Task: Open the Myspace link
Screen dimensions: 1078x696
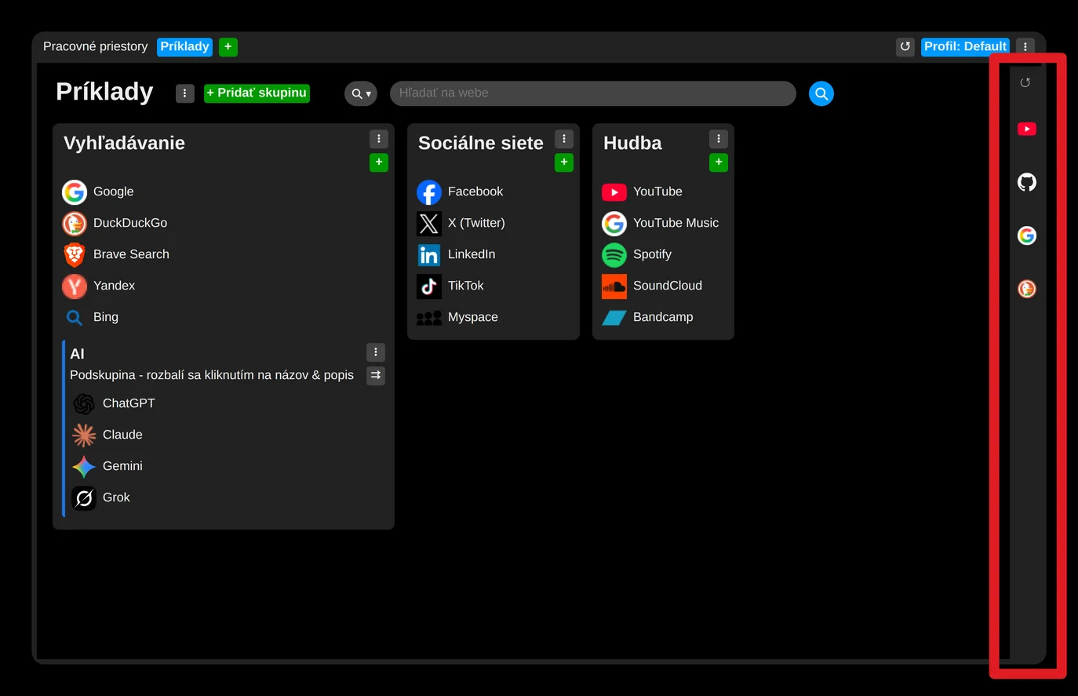Action: [457, 317]
